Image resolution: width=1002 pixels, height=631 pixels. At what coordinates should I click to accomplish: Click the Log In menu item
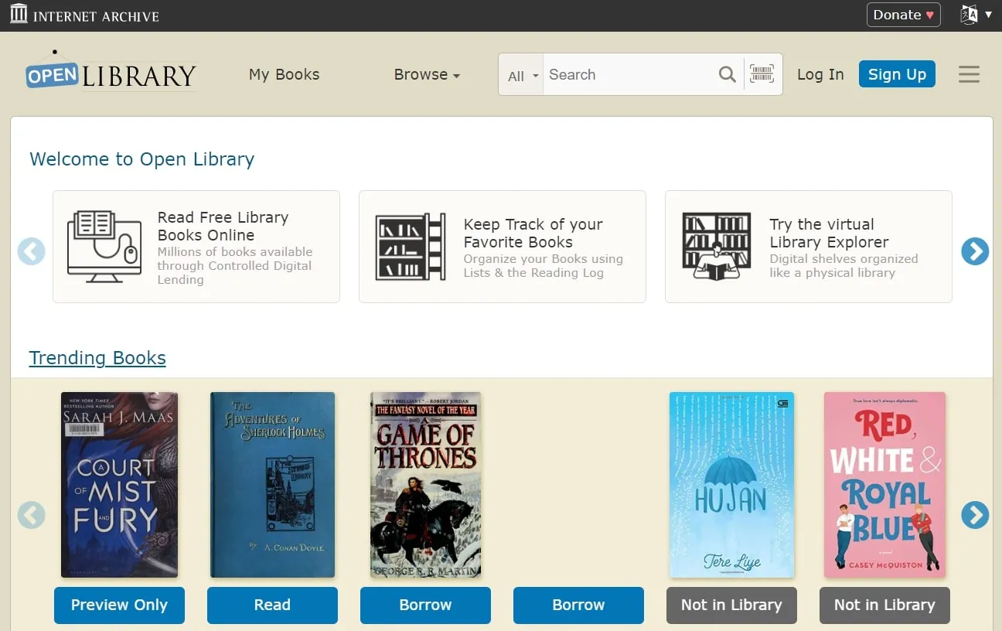point(820,74)
